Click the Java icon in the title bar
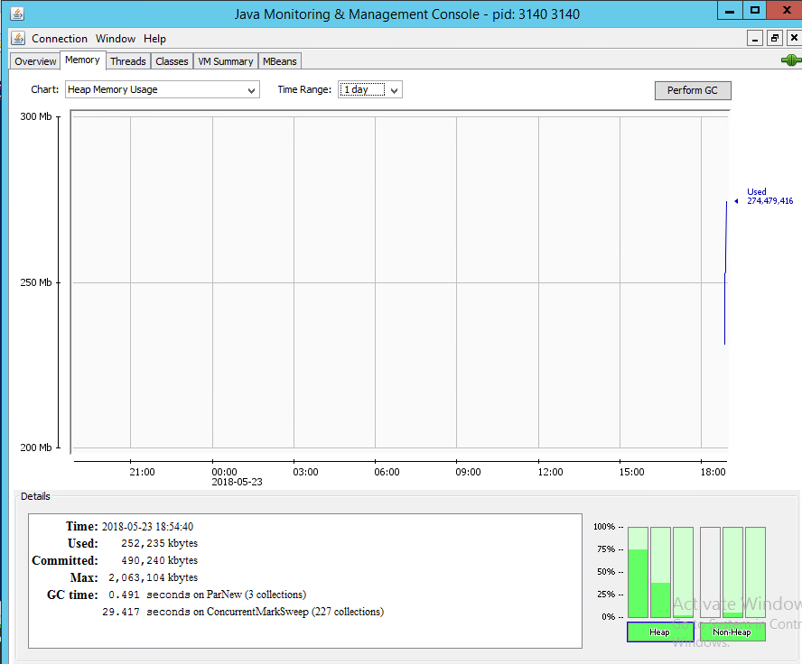 coord(17,14)
